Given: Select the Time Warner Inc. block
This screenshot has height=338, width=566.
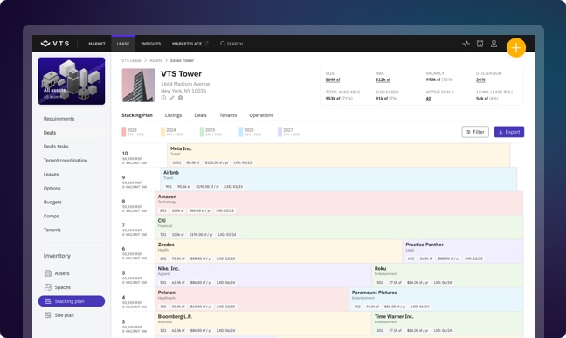Looking at the screenshot, I should click(x=447, y=323).
